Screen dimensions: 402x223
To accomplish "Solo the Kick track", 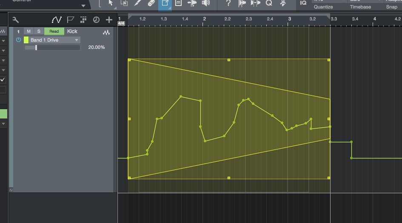I will coord(39,31).
